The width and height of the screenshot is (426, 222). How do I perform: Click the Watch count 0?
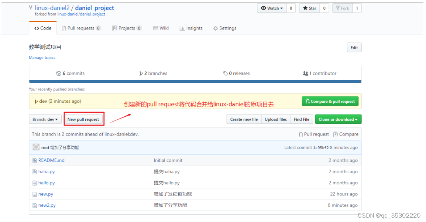point(291,8)
